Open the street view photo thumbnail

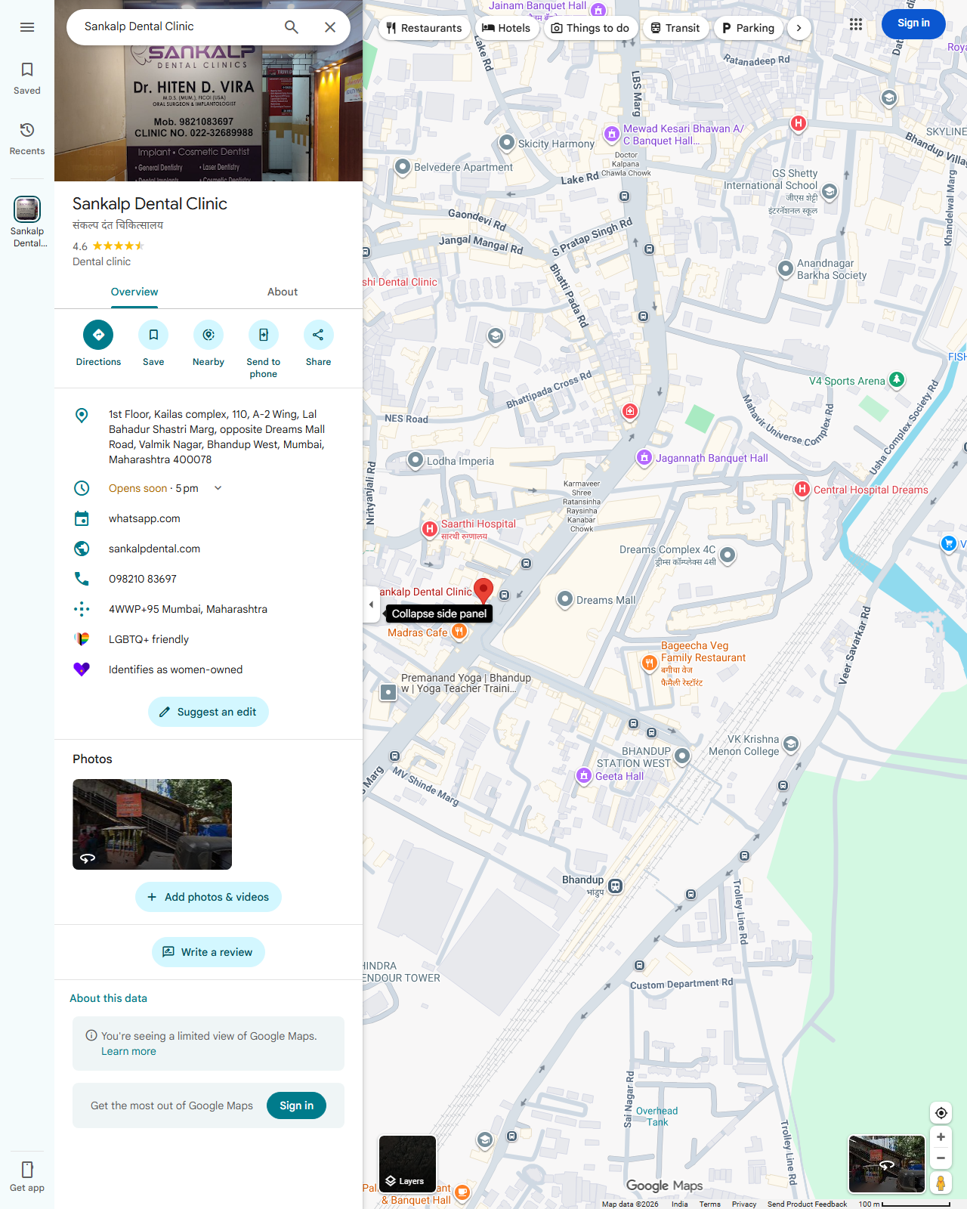(x=152, y=824)
